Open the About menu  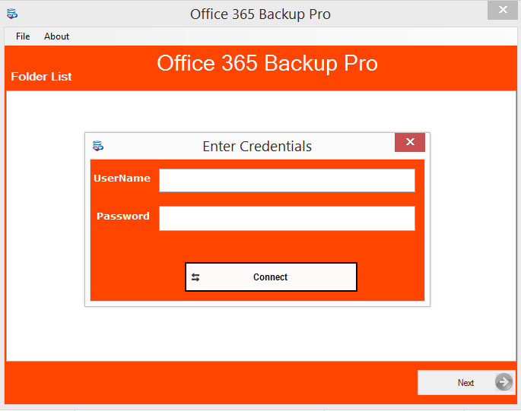(x=56, y=36)
